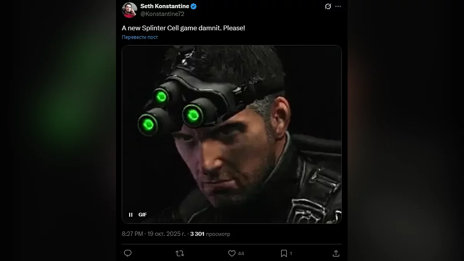
Task: Click the 44 likes count
Action: 241,253
